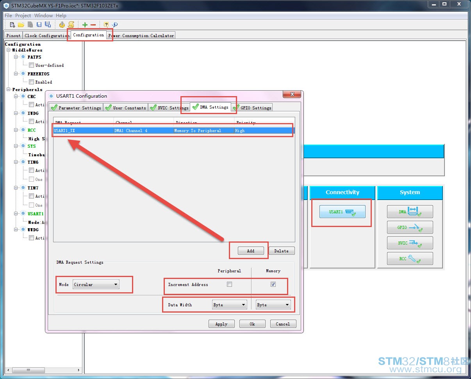The width and height of the screenshot is (471, 379).
Task: Open the Window menu
Action: point(43,16)
